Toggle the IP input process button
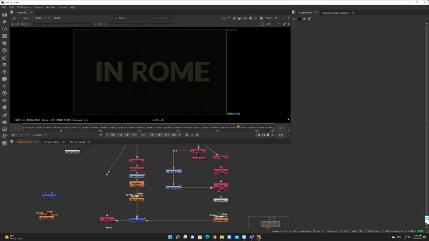 (49, 18)
